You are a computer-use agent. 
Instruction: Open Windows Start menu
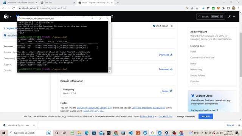click(4, 133)
